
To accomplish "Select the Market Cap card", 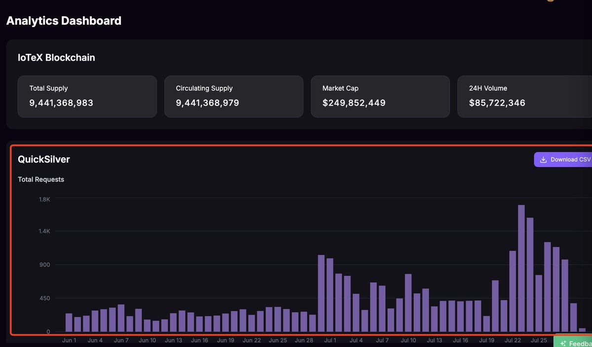I will pos(380,97).
